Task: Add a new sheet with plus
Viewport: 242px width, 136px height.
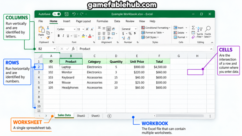Action: click(x=109, y=116)
